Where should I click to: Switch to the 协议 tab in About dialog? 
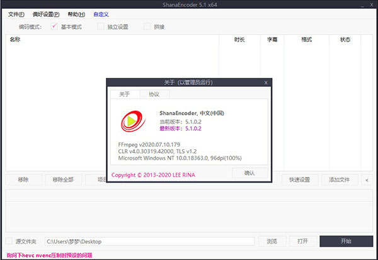click(154, 94)
